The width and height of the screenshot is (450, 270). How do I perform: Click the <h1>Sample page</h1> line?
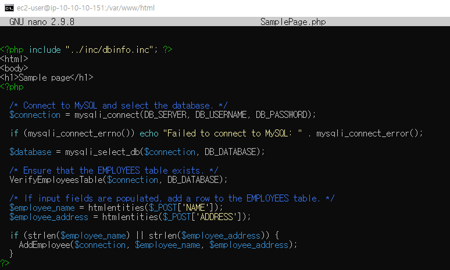coord(47,77)
